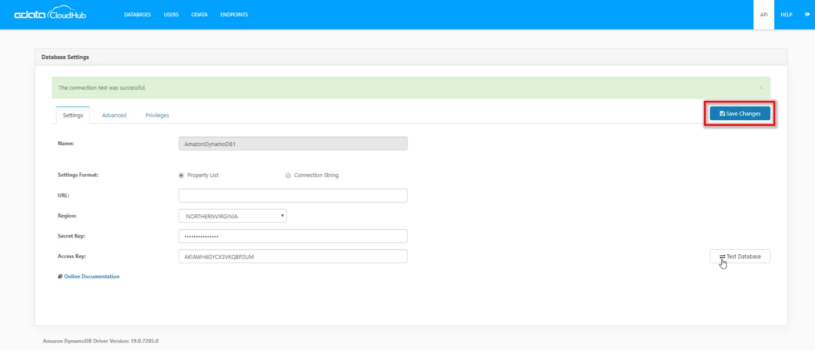Focus the URL input field
The height and width of the screenshot is (350, 815).
(x=293, y=195)
